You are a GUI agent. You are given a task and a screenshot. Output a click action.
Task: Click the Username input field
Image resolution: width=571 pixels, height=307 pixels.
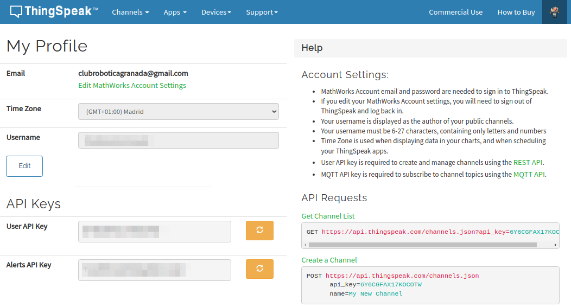(x=179, y=140)
